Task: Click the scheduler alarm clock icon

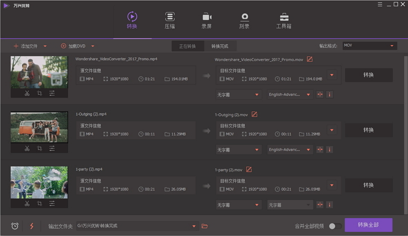Action: coord(15,226)
